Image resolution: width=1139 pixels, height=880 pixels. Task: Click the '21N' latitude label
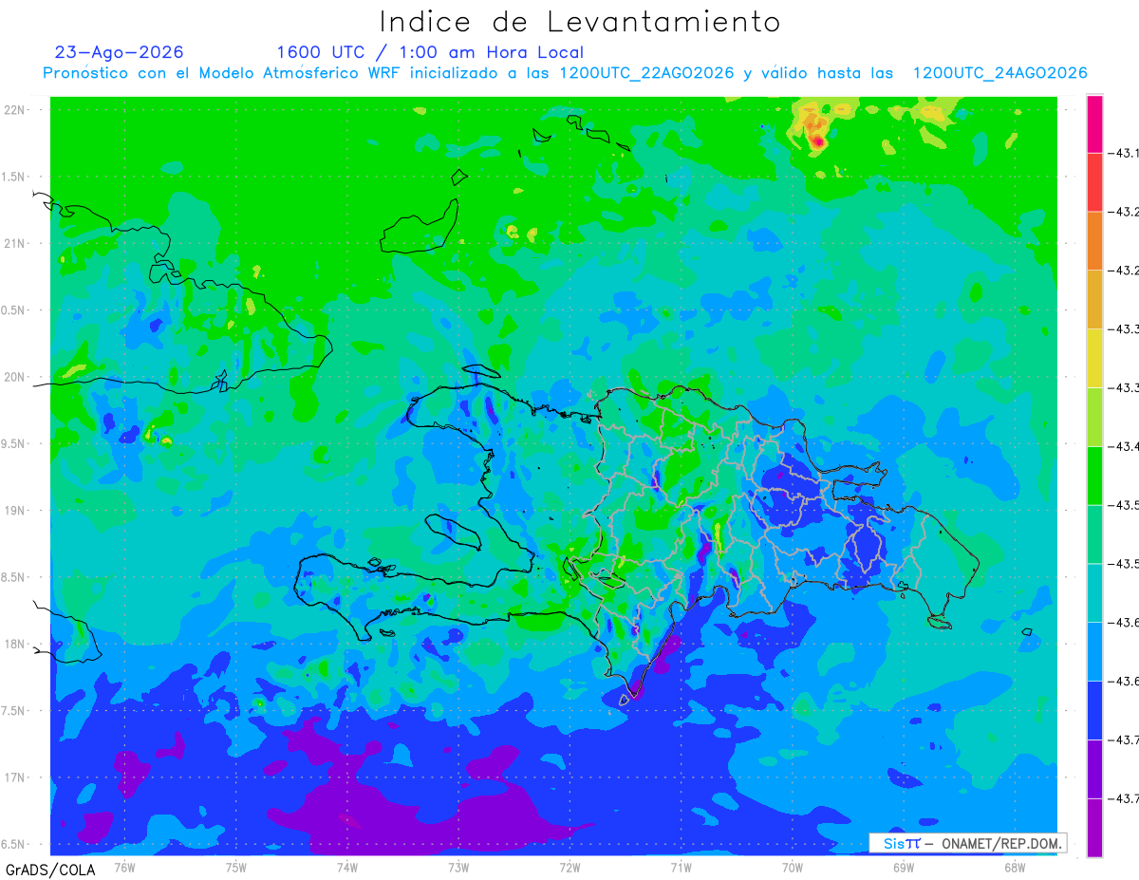point(15,244)
